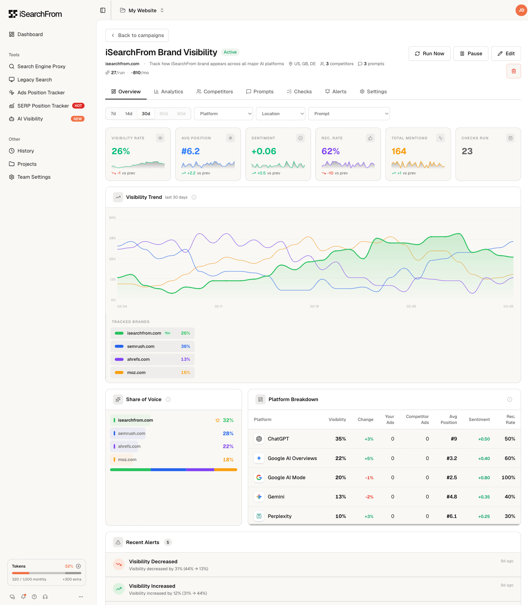
Task: Click the Platform Breakdown info icon
Action: click(x=509, y=399)
